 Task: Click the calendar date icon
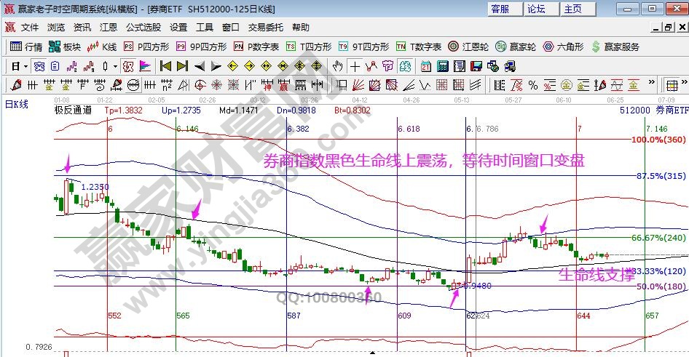point(425,66)
